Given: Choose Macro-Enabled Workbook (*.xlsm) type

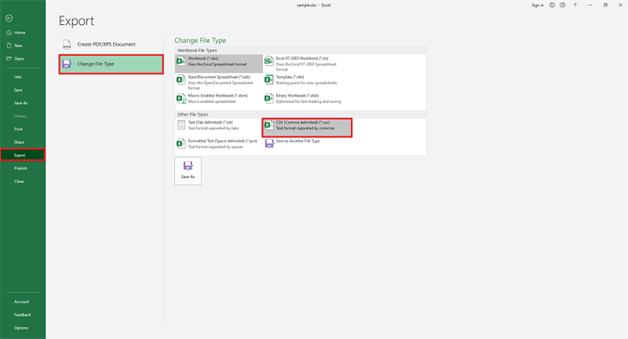Looking at the screenshot, I should tap(219, 99).
